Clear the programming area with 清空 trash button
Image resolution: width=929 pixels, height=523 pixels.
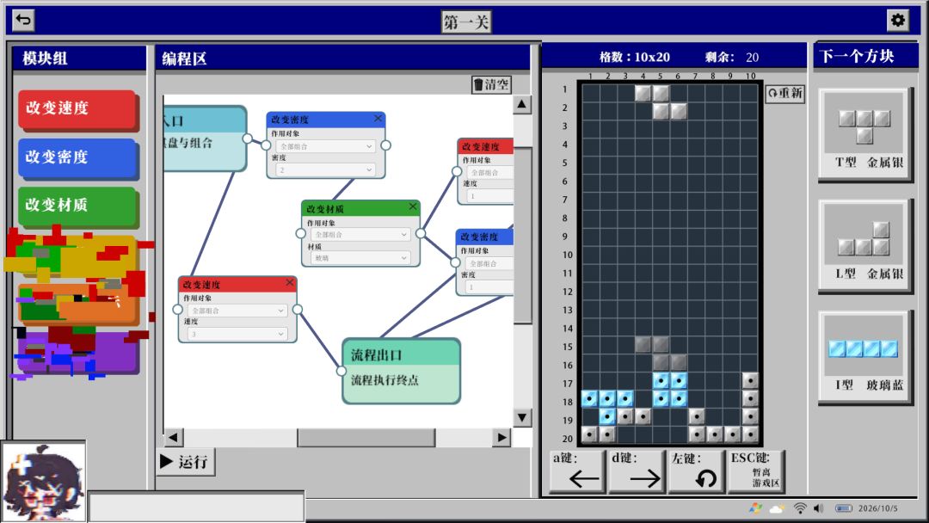pos(491,84)
